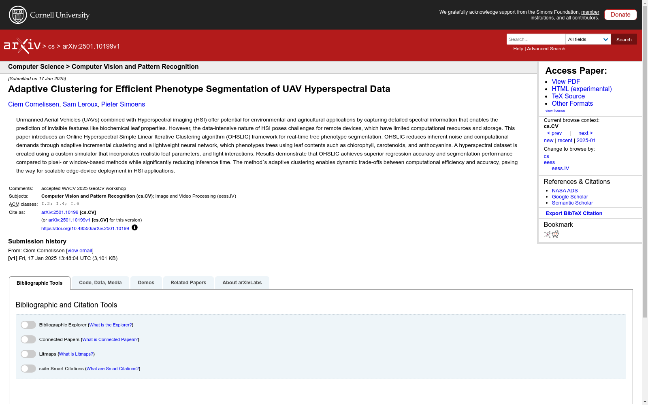The height and width of the screenshot is (405, 648).
Task: Browse by eess.IV context
Action: (x=560, y=168)
